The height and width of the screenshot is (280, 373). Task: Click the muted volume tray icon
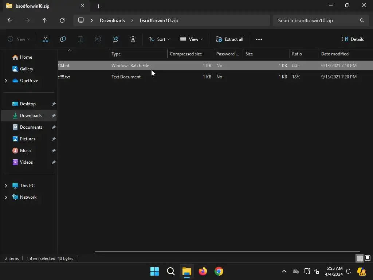(x=317, y=271)
